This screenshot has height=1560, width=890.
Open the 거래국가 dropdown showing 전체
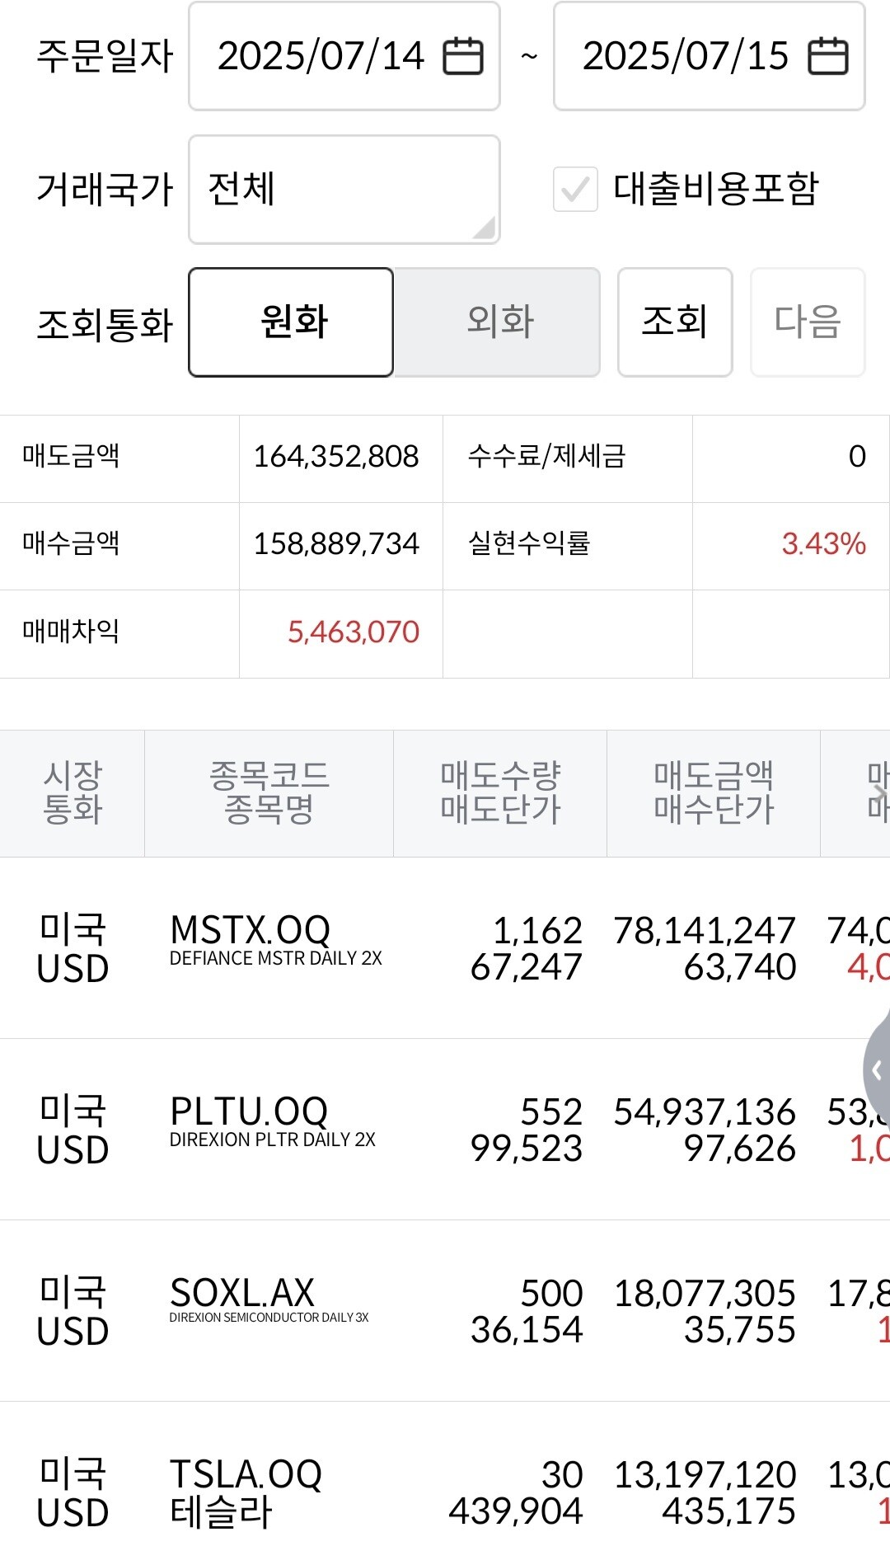tap(344, 190)
